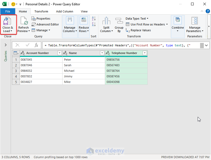Open the Split Column menu
211x160 pixels.
click(x=106, y=25)
